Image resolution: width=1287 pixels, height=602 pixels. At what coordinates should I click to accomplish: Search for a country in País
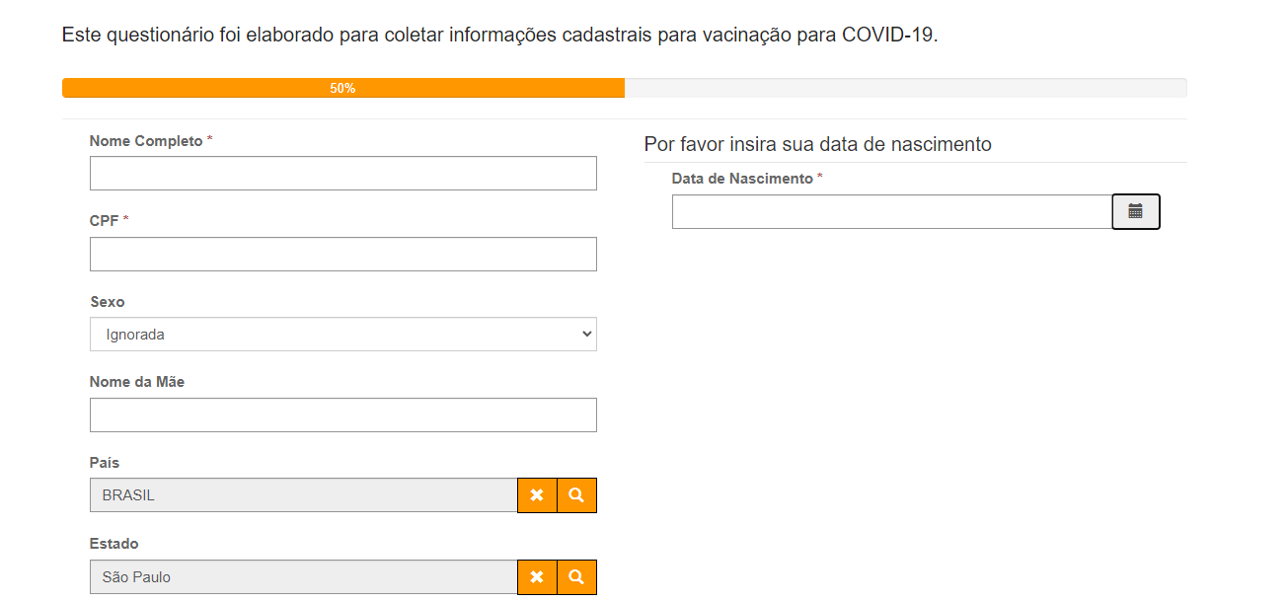tap(576, 495)
